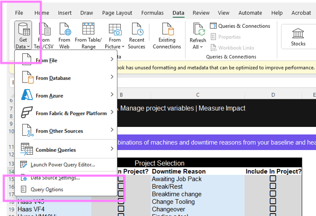316x216 pixels.
Task: Switch to the Formulas tab
Action: coord(152,13)
